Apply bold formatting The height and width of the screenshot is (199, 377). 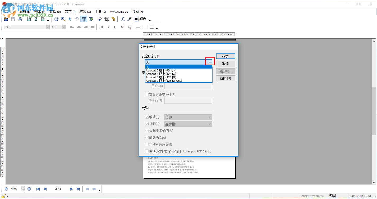click(102, 27)
